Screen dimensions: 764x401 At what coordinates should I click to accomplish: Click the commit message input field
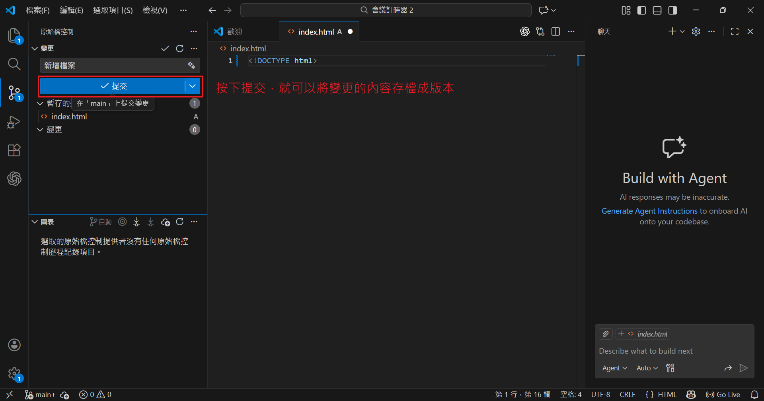113,65
